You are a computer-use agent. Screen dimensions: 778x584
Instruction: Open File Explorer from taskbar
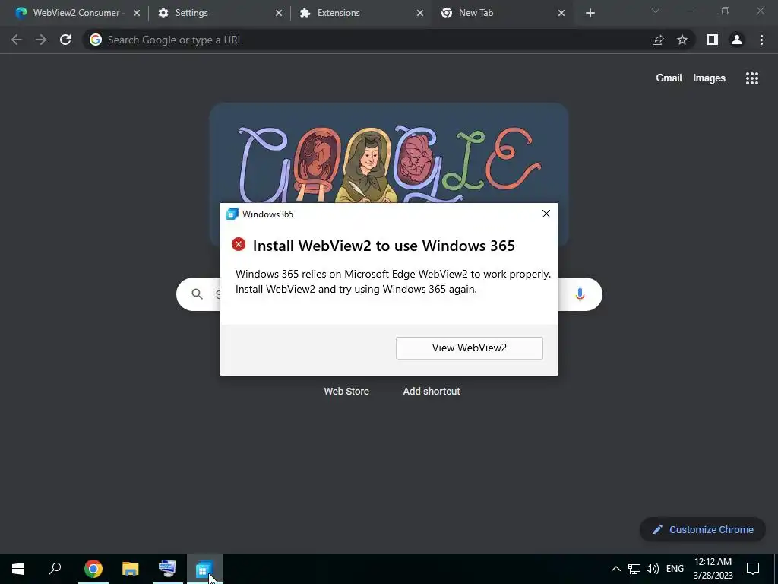coord(130,569)
